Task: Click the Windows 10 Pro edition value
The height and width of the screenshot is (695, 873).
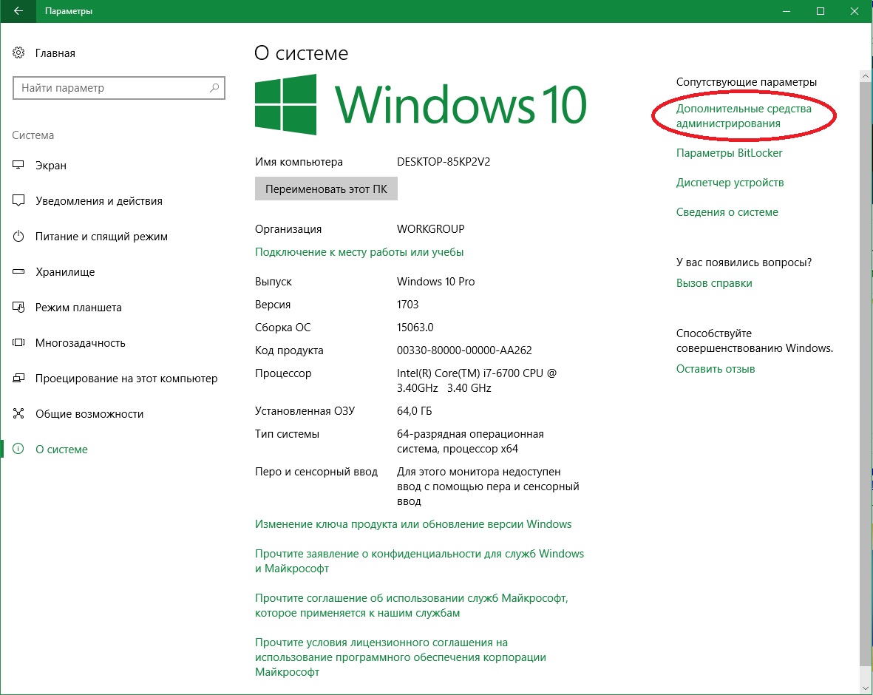Action: (435, 282)
